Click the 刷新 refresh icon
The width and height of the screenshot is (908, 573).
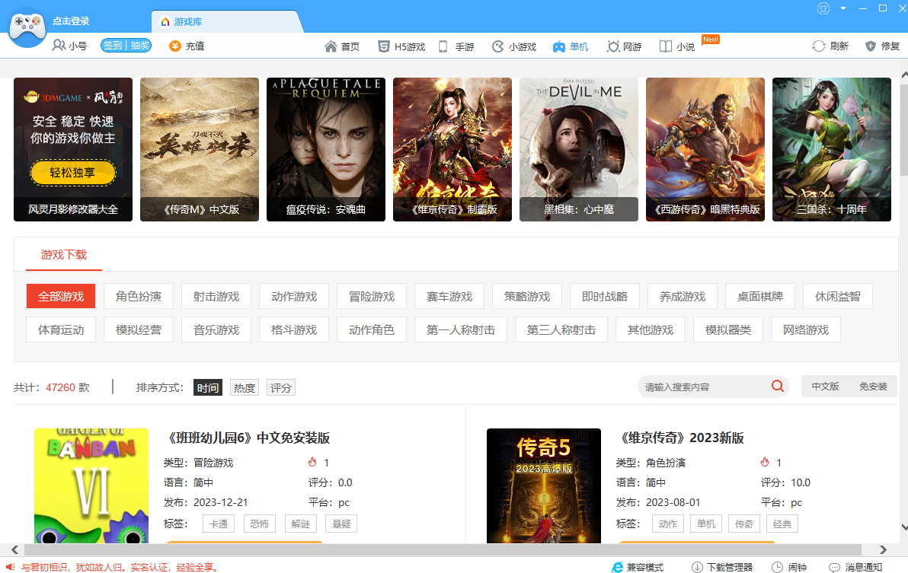(818, 46)
